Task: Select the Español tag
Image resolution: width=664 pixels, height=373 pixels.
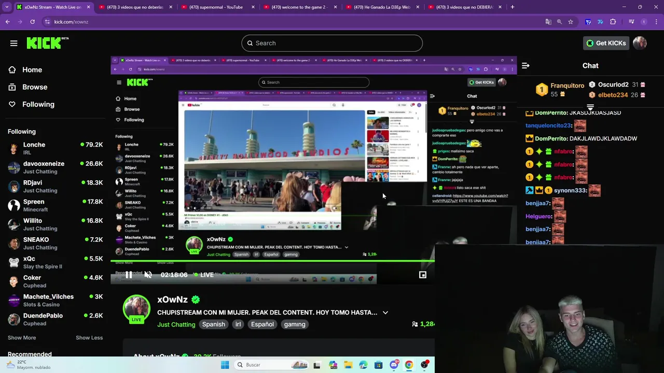Action: click(x=262, y=324)
